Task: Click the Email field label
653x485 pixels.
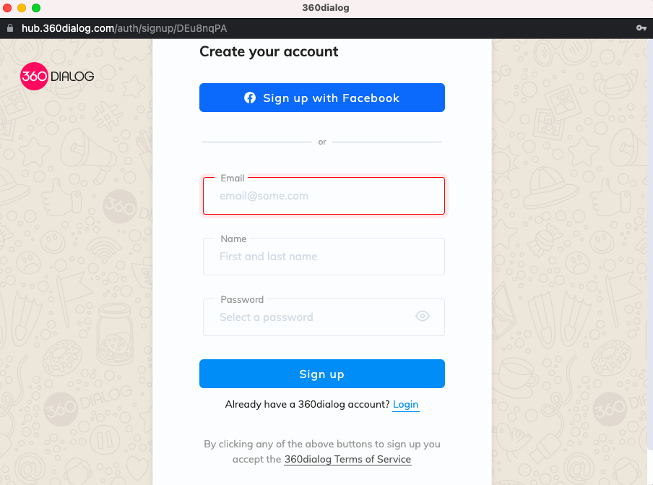Action: (233, 179)
